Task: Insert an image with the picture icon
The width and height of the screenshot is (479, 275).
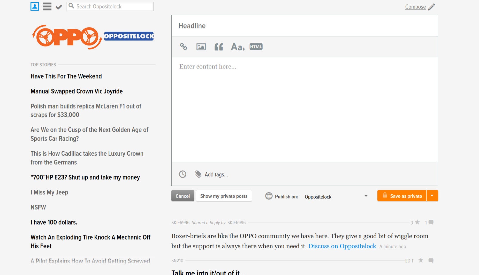Action: 201,47
